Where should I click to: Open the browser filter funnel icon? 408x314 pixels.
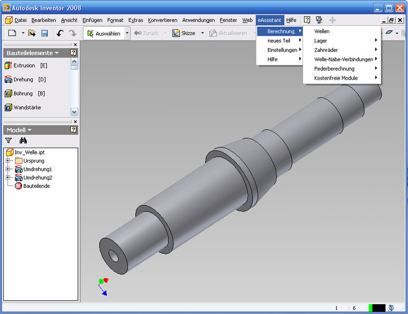tap(8, 141)
